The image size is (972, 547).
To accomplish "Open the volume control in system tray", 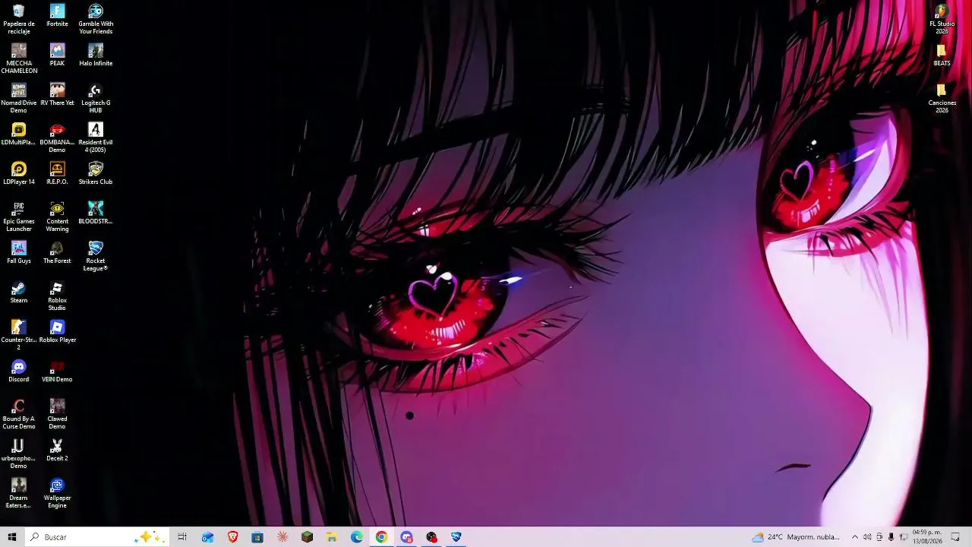I will [x=867, y=537].
